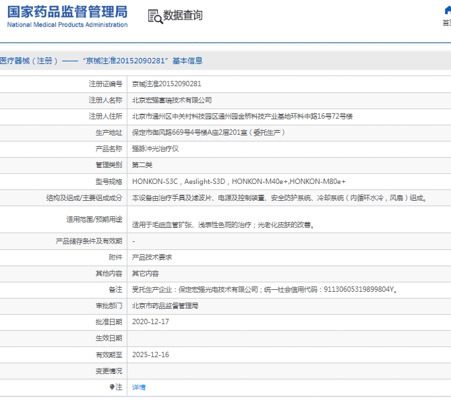451x401 pixels.
Task: Click the National Medical Products Administration logo
Action: (x=67, y=17)
